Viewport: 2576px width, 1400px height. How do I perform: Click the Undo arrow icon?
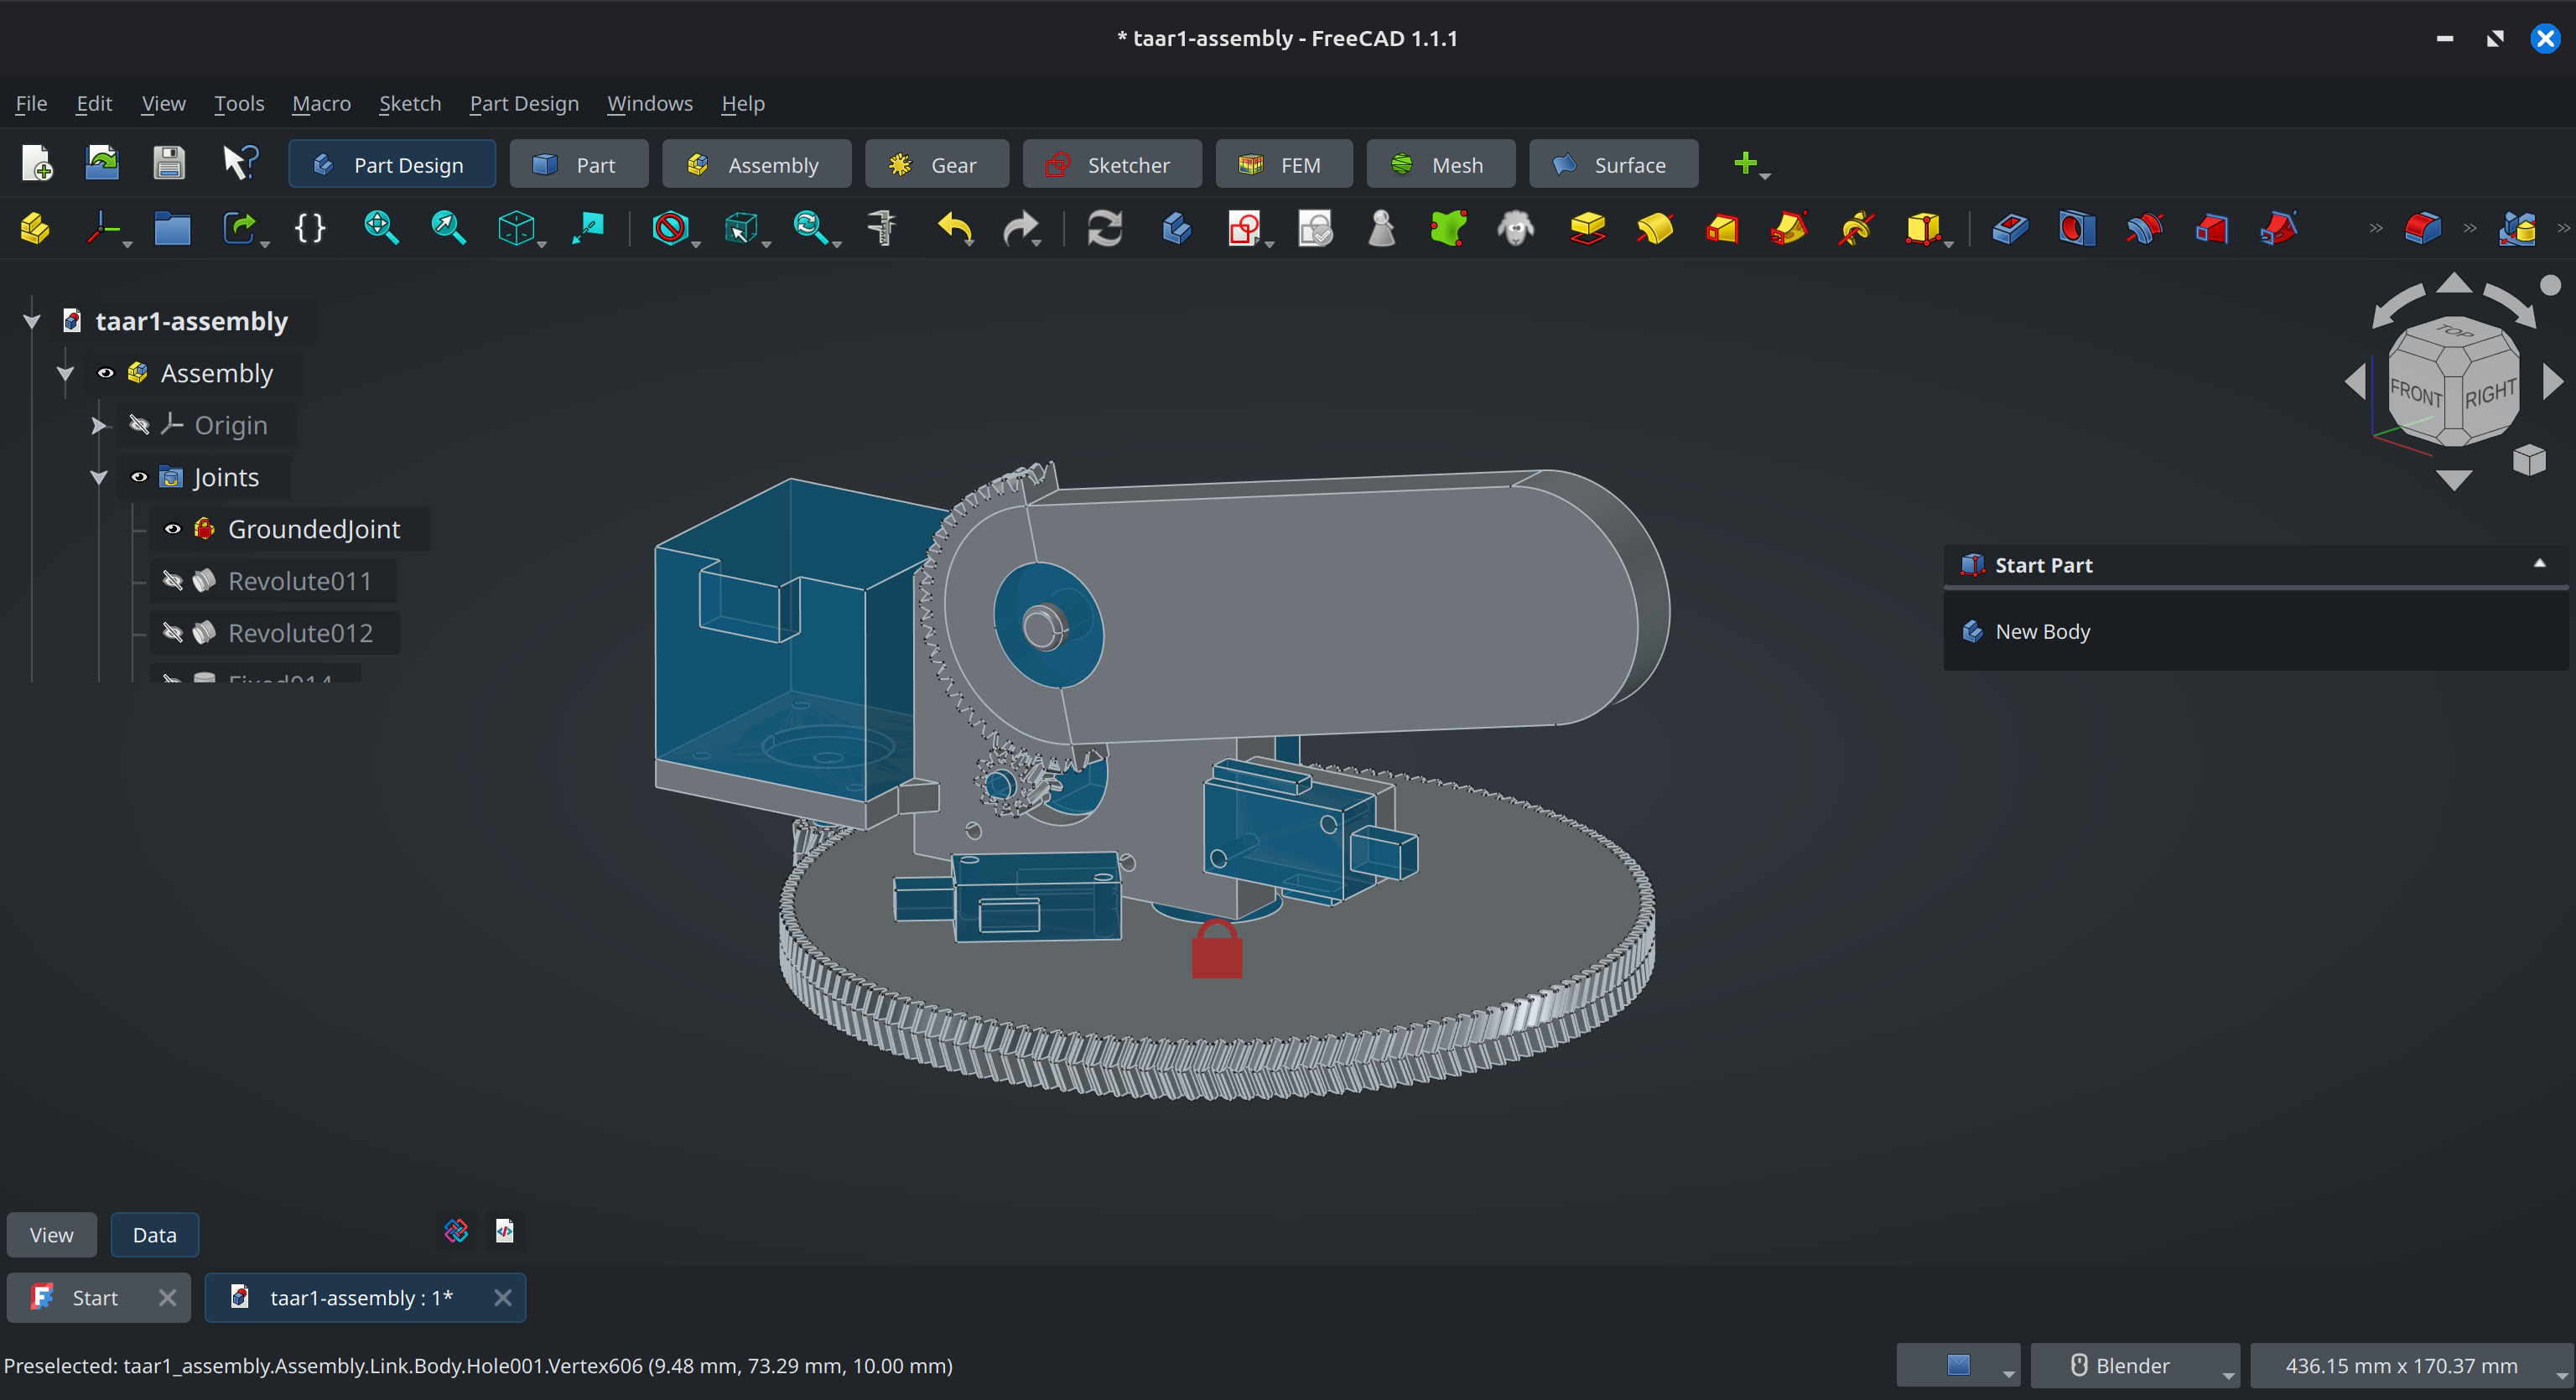click(x=955, y=228)
